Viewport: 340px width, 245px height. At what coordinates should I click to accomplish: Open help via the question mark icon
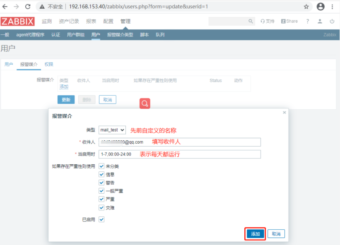click(307, 21)
